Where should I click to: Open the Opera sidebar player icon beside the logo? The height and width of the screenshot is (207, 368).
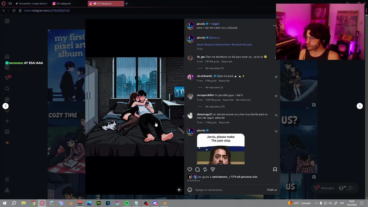coord(10,3)
